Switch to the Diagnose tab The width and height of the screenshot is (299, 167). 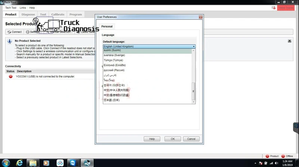pos(28,15)
